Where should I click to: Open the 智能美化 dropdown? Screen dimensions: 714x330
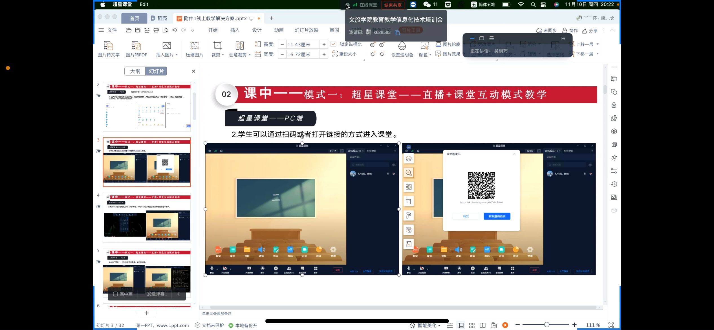[425, 325]
